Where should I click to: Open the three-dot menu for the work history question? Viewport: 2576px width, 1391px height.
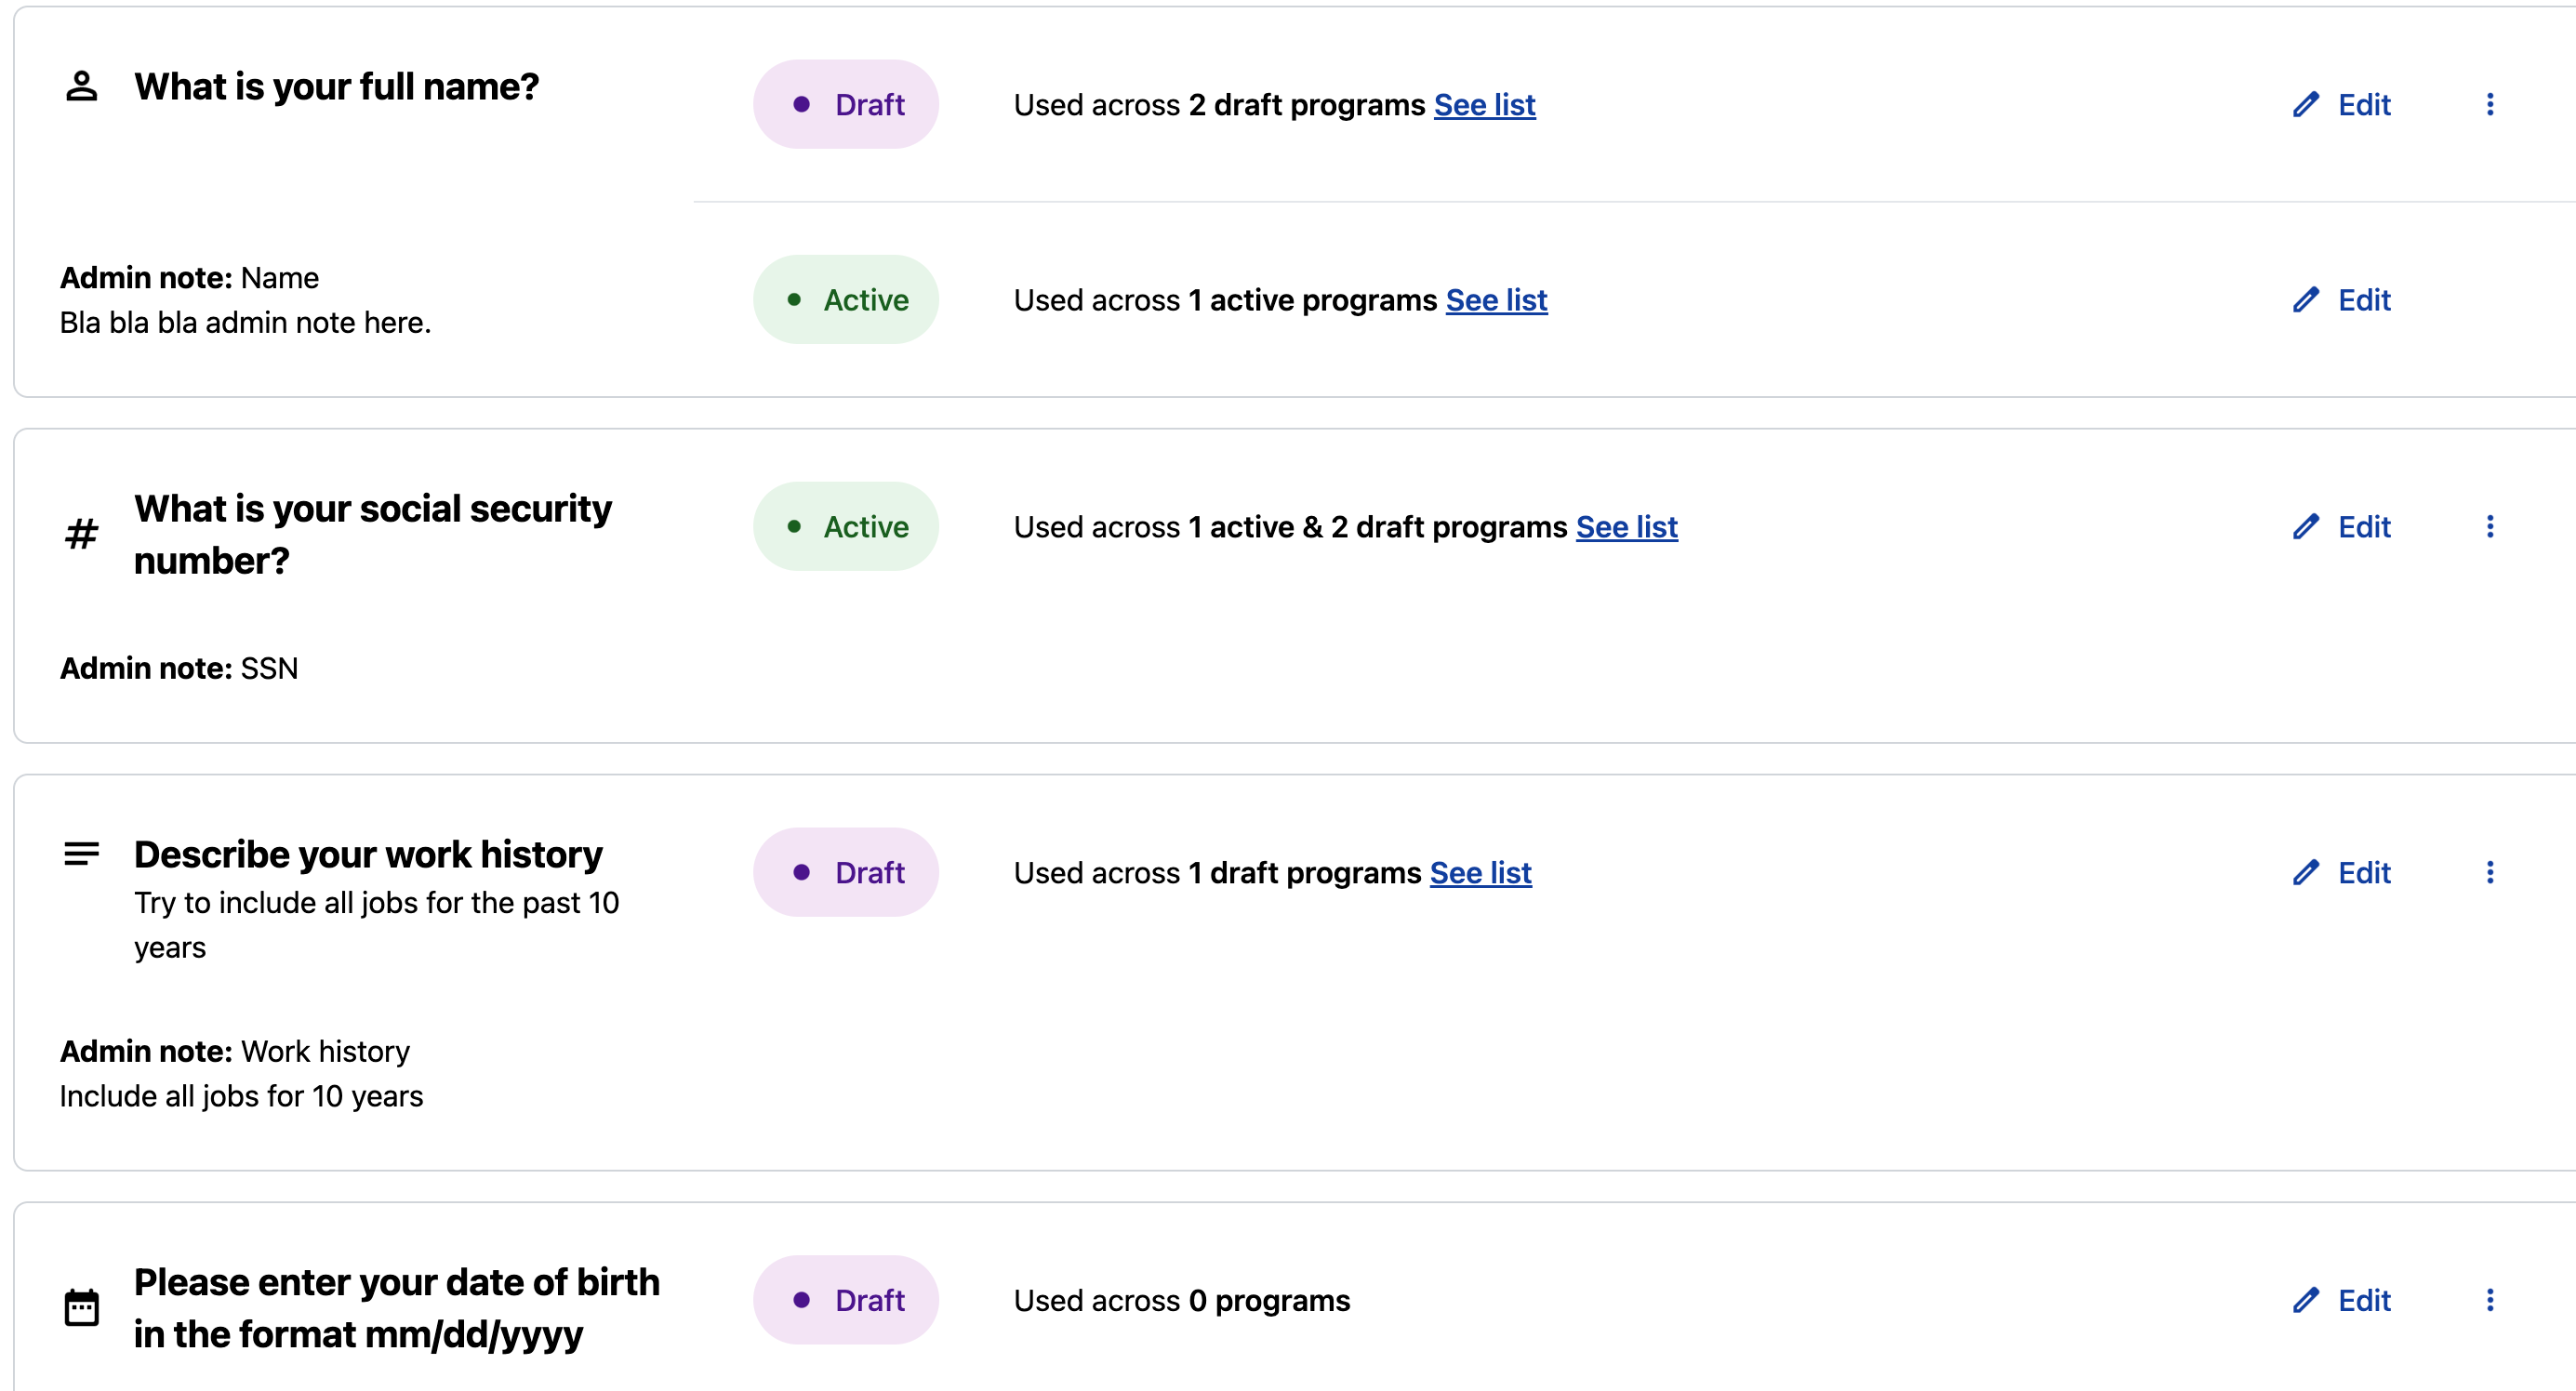2490,872
